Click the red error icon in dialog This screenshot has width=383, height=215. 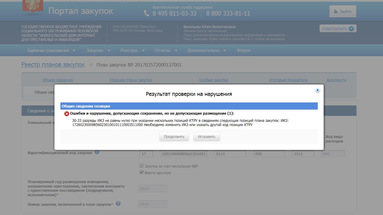67,114
